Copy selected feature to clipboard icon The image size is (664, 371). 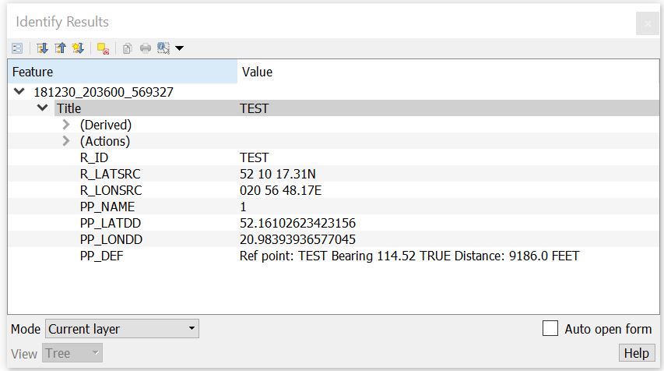coord(127,48)
